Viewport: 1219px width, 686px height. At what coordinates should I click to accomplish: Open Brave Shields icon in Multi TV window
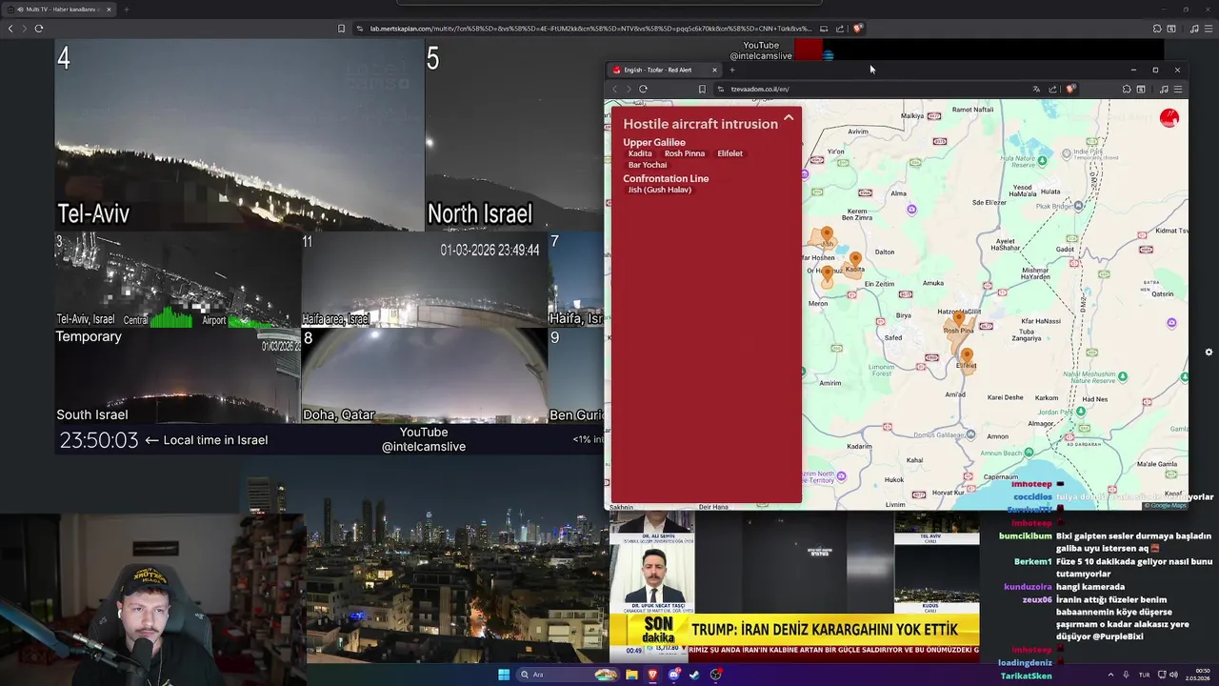point(857,29)
